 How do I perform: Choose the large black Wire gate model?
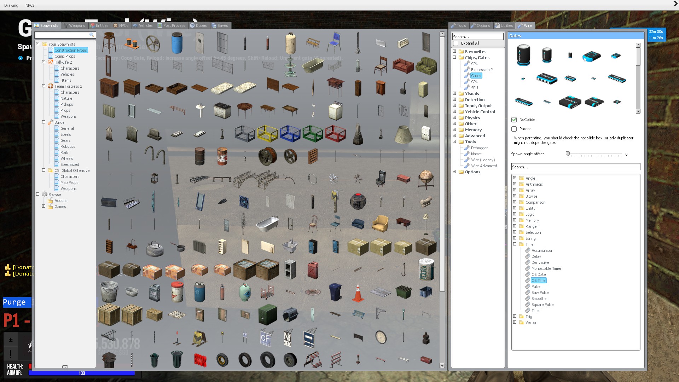pos(523,55)
